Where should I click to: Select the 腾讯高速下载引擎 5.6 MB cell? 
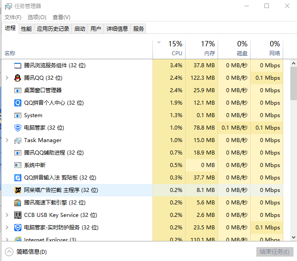point(202,203)
